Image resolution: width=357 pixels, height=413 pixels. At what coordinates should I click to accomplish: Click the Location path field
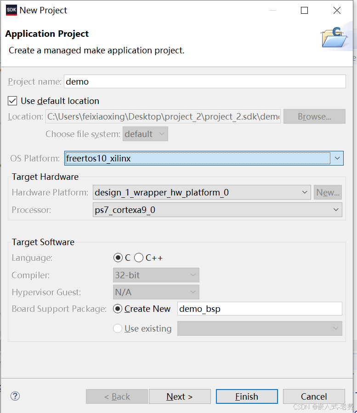pyautogui.click(x=163, y=116)
